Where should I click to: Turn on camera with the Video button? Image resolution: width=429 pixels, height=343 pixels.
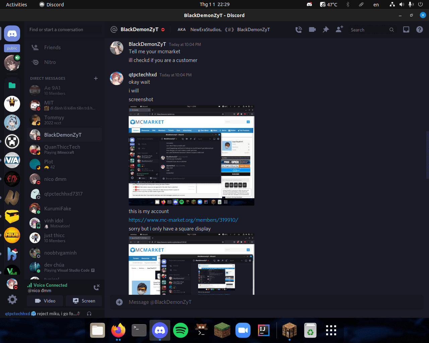point(45,301)
